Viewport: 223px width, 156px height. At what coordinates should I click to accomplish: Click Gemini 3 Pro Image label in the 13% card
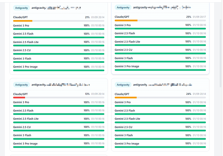(x=25, y=144)
